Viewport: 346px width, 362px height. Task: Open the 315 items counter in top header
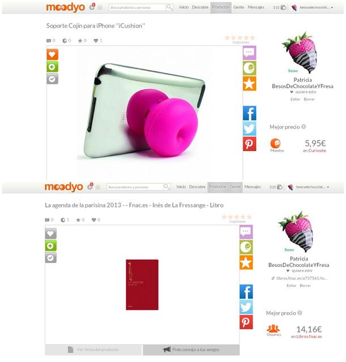pyautogui.click(x=279, y=7)
